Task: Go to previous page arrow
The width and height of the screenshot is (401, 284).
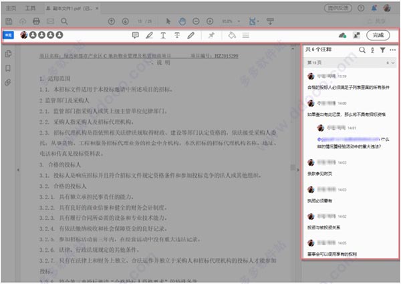Action: (x=111, y=21)
